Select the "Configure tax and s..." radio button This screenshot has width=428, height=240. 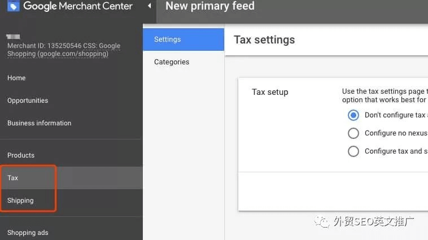coord(353,151)
